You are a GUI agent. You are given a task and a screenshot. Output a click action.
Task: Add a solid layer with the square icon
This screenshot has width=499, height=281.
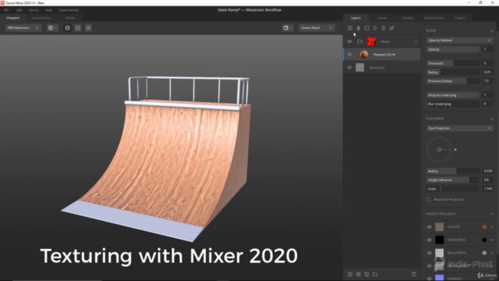click(x=366, y=28)
